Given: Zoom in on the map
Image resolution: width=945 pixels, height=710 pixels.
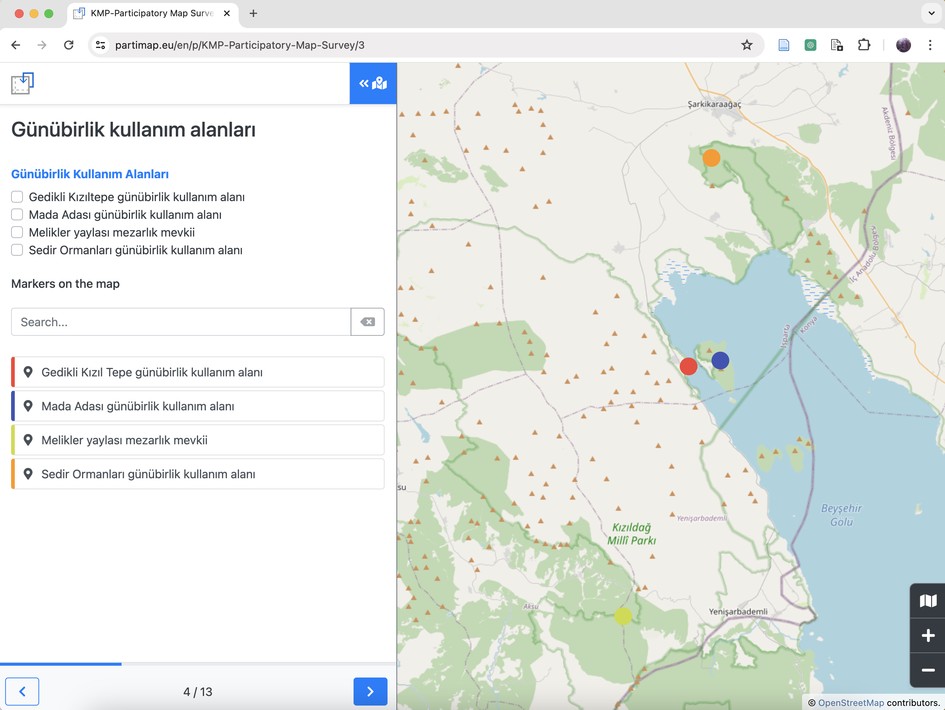Looking at the screenshot, I should click(x=928, y=635).
